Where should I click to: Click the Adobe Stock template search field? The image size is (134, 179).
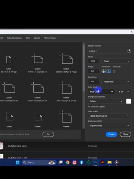click(21, 134)
